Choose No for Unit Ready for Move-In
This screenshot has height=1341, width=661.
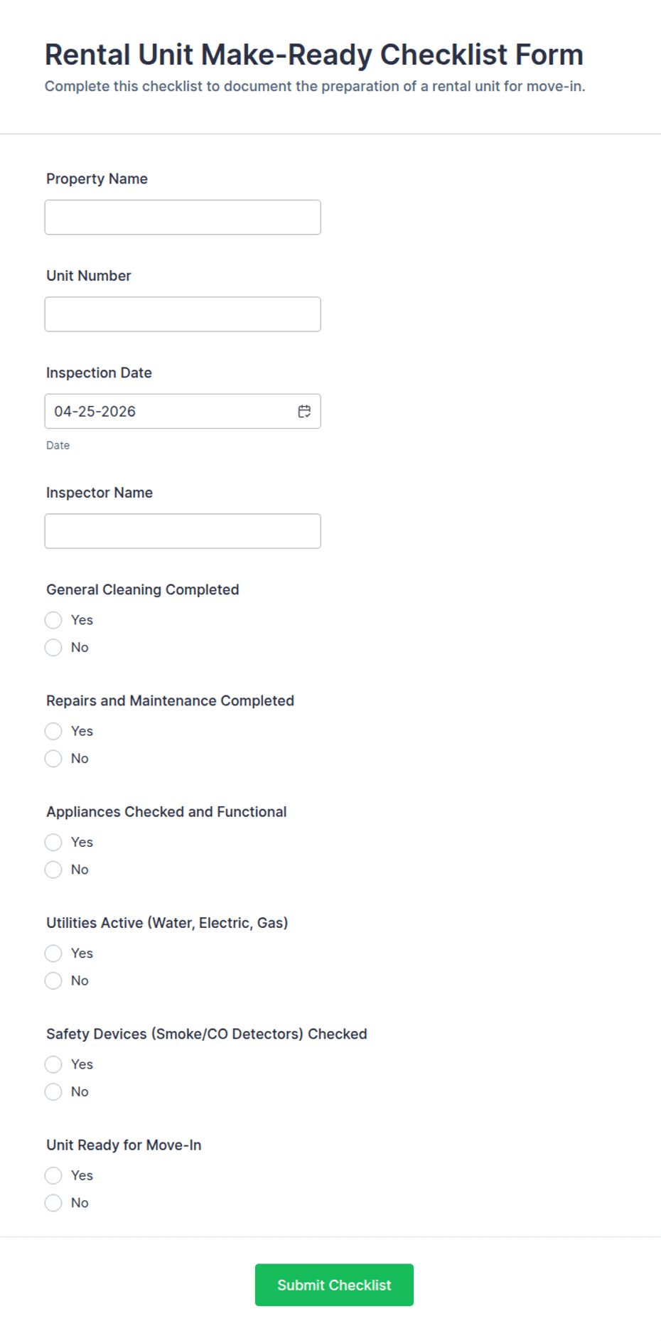coord(53,1203)
